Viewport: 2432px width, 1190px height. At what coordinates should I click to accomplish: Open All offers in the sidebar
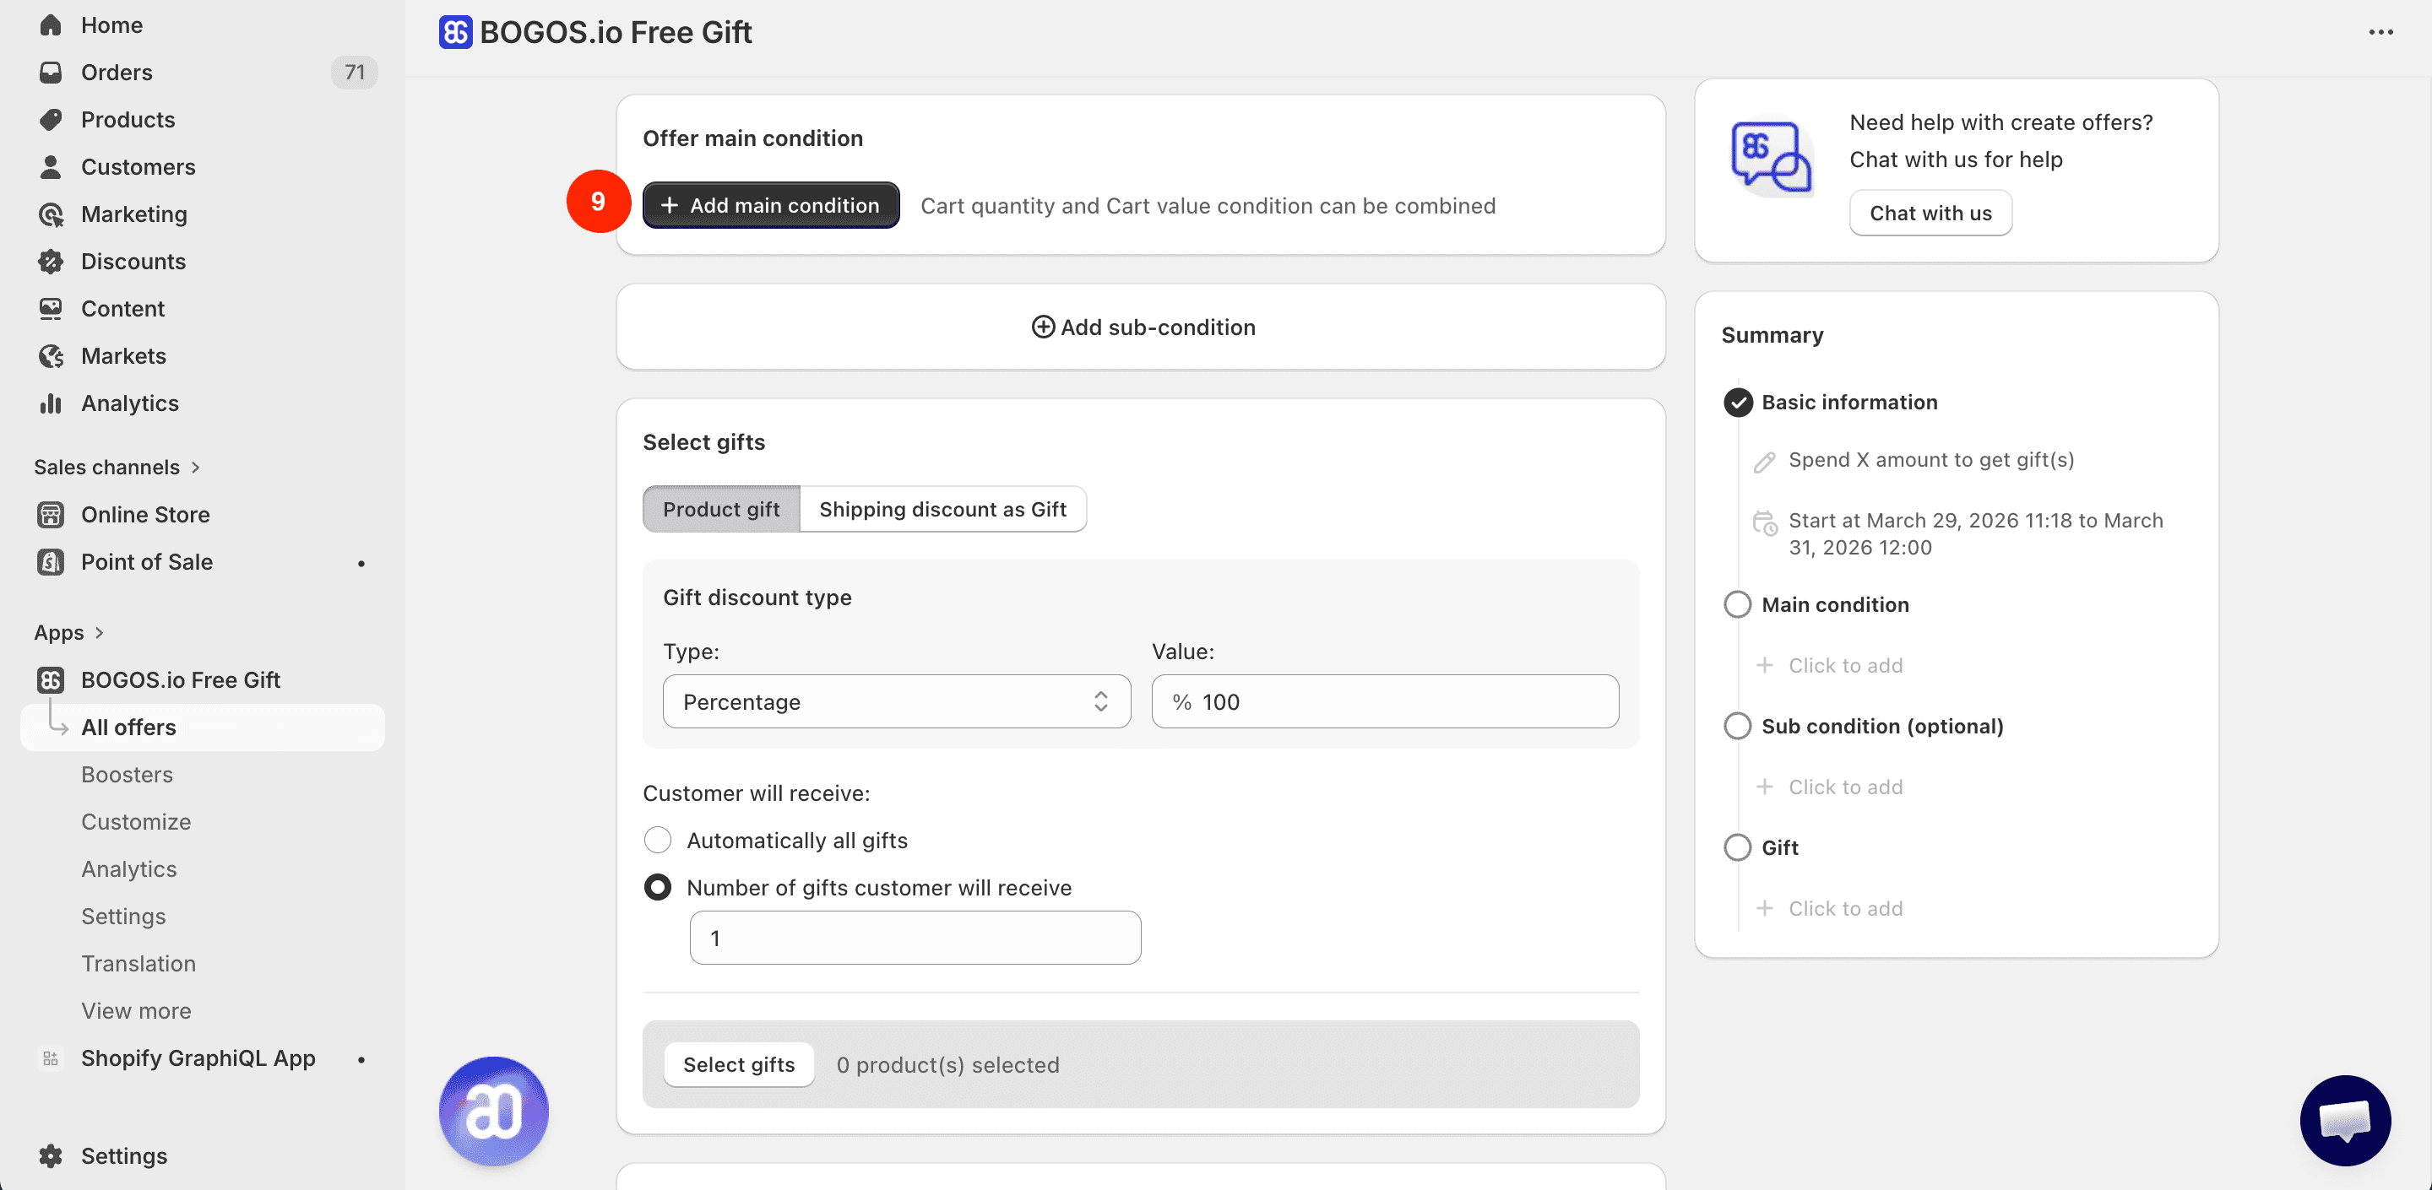click(x=202, y=727)
